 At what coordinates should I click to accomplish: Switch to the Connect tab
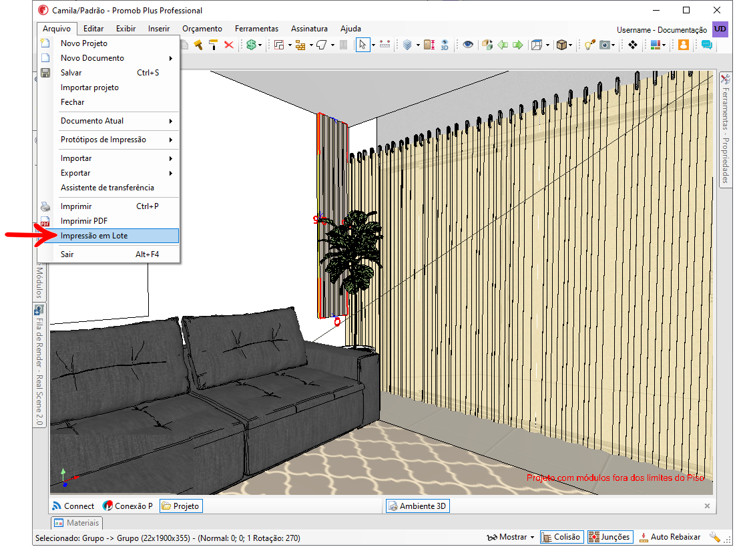[x=73, y=506]
